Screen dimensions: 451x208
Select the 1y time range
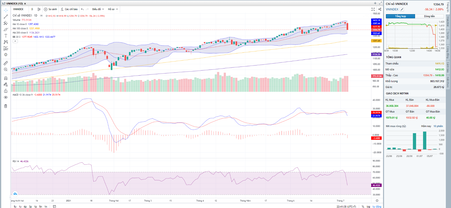(20, 206)
